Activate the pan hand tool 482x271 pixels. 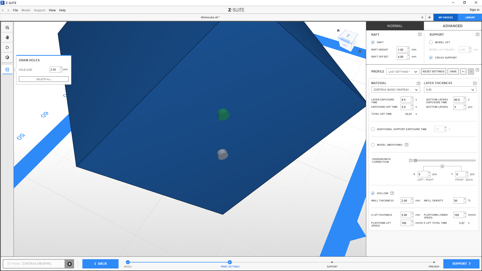point(7,37)
